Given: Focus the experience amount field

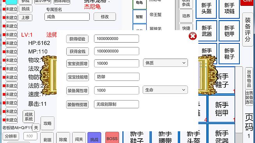Looking at the screenshot, I should 117,39.
